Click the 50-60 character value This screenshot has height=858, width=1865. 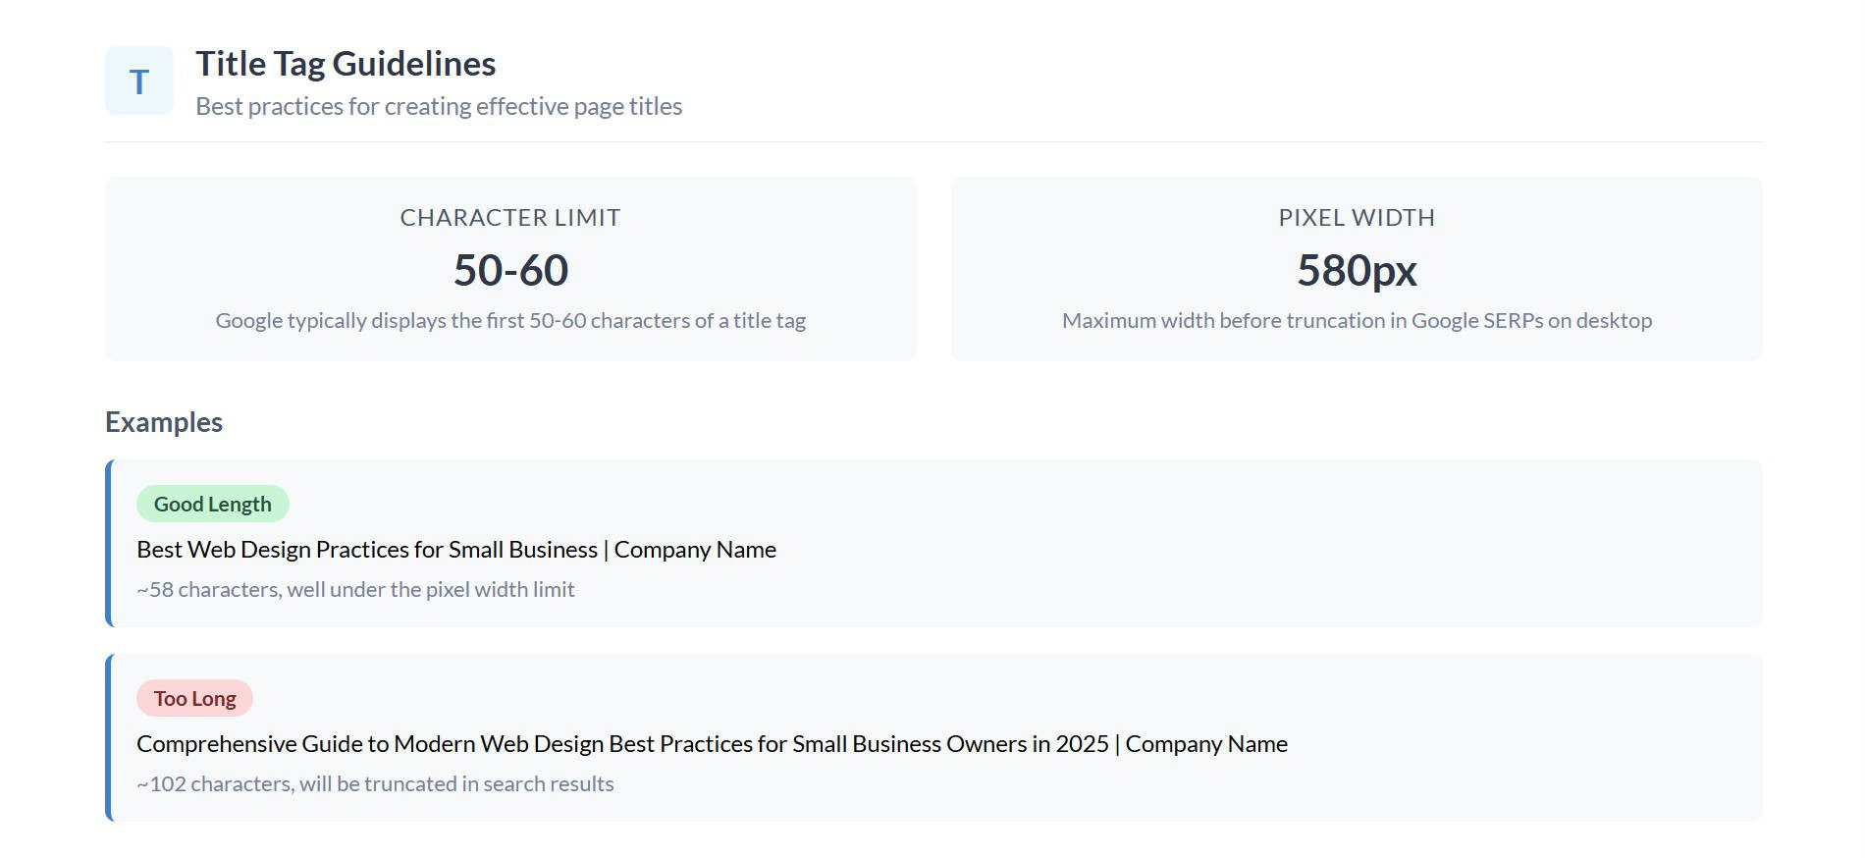pos(510,270)
